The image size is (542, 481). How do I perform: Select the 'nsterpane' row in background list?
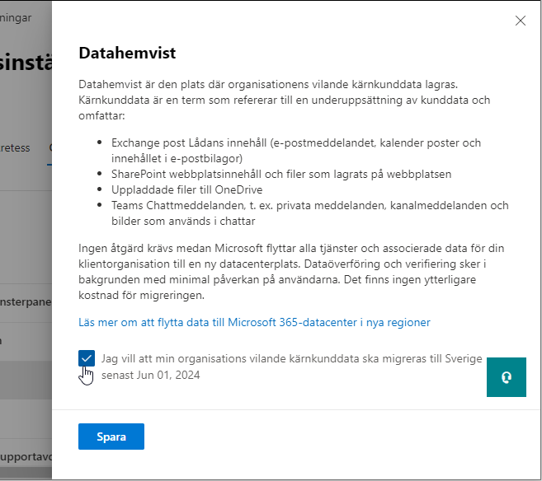click(x=25, y=300)
